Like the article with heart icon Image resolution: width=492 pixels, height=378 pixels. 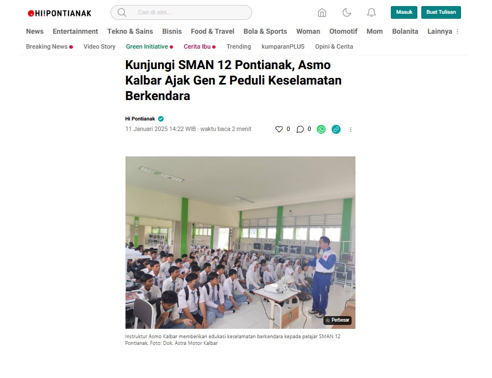point(279,129)
